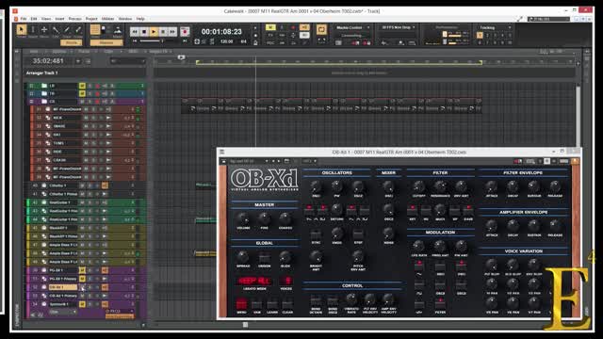Click the preset save icon in OB-Xd window
The image size is (603, 339).
pyautogui.click(x=286, y=161)
